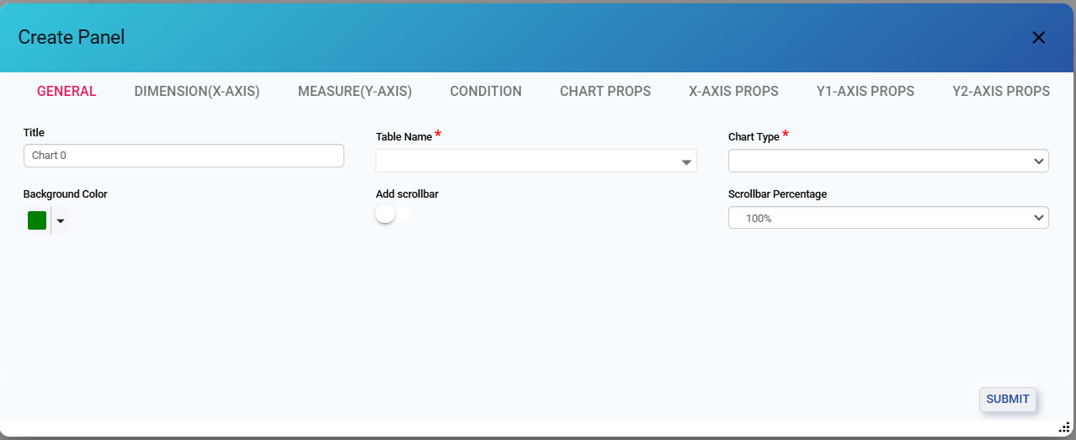Switch to Y1-Axis Props tab
1076x440 pixels.
point(865,91)
